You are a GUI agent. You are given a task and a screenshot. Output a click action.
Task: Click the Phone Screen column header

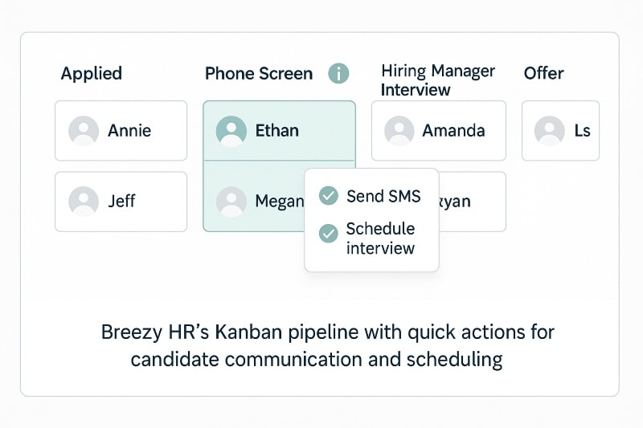click(259, 74)
